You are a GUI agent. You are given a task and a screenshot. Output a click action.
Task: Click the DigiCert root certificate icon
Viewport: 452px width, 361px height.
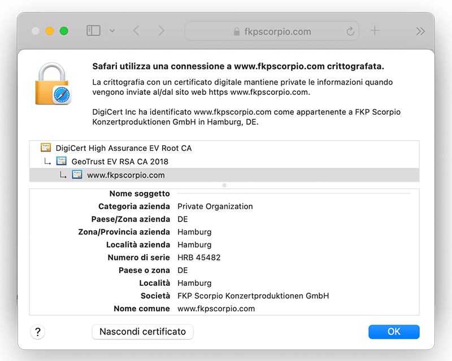click(46, 147)
